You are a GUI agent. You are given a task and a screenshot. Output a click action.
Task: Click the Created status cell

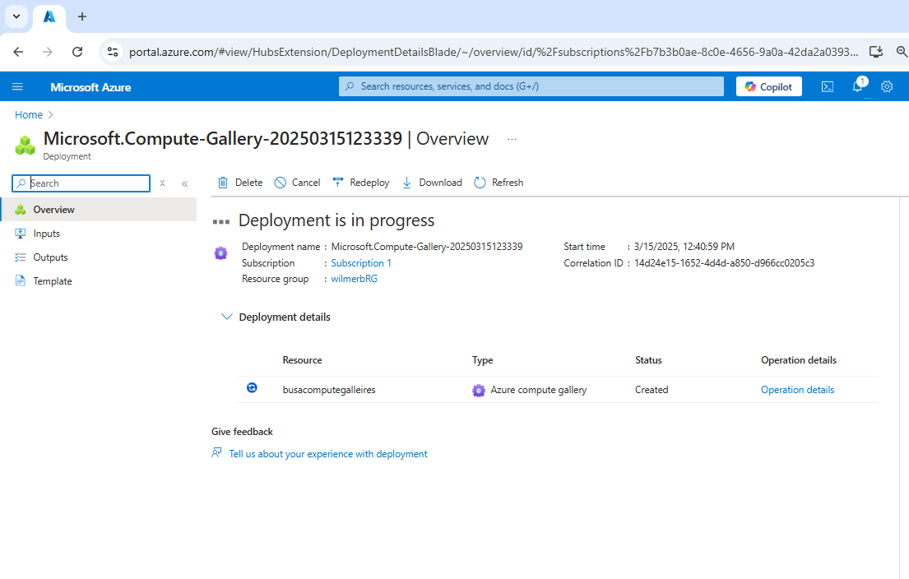coord(652,390)
